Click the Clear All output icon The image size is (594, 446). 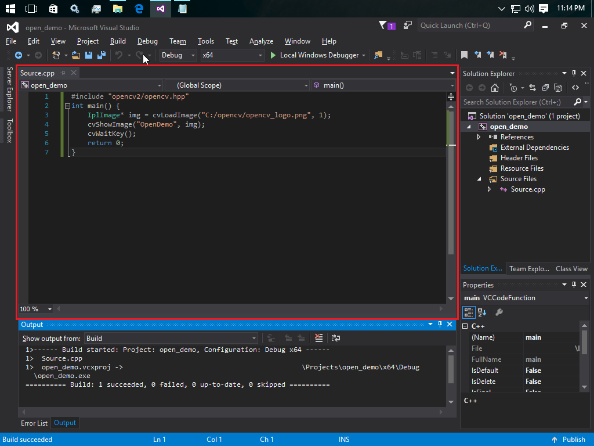coord(318,337)
